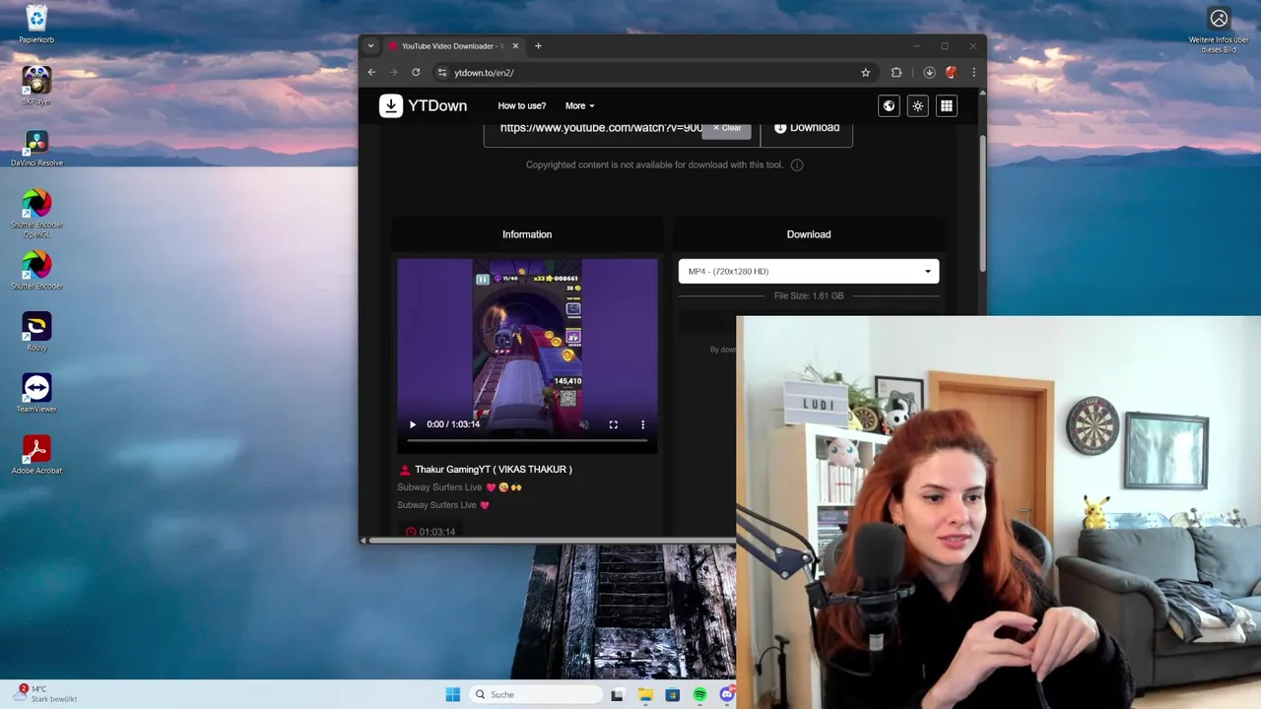Unmute the video preview speaker icon
The image size is (1261, 709).
(583, 424)
